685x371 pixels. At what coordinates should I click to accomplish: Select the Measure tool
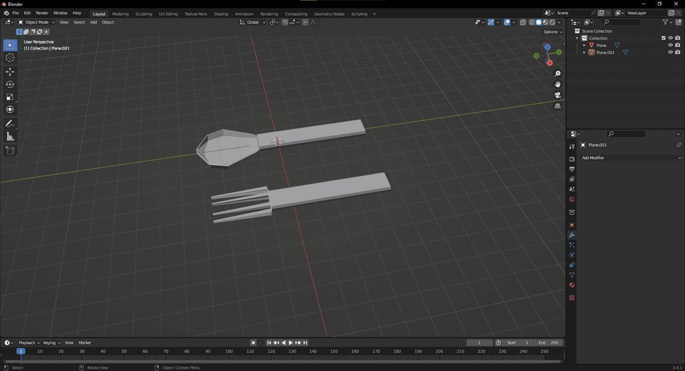(10, 137)
